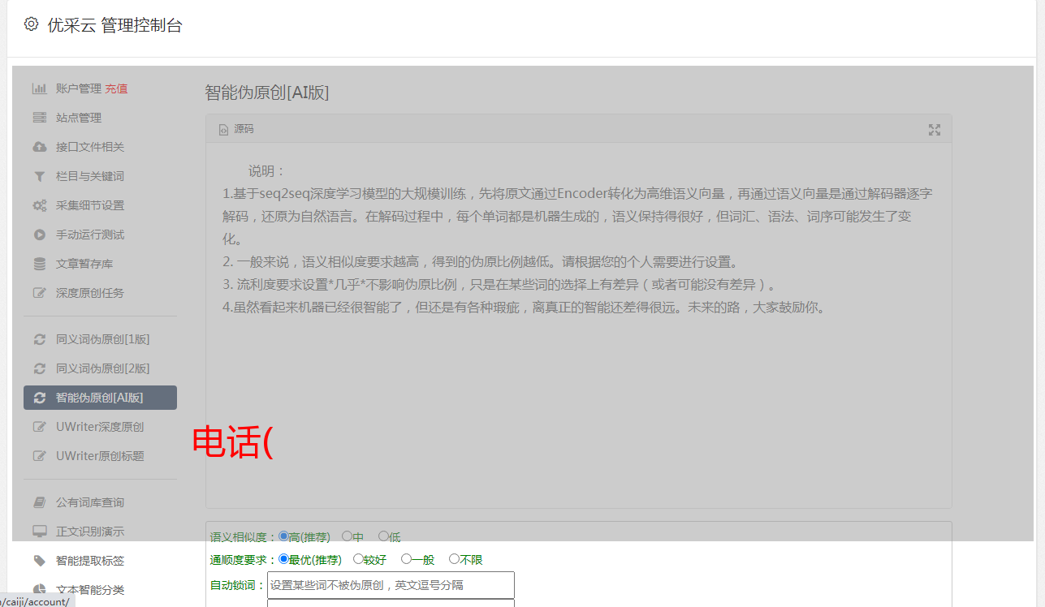Viewport: 1045px width, 607px height.
Task: Open 深度原创任务 in the sidebar
Action: tap(90, 293)
